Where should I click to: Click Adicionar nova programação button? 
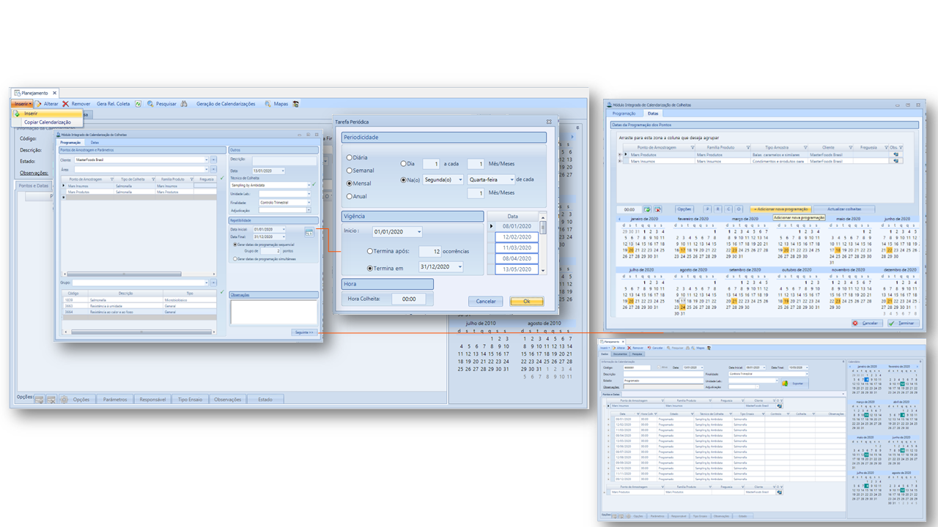[x=780, y=209]
